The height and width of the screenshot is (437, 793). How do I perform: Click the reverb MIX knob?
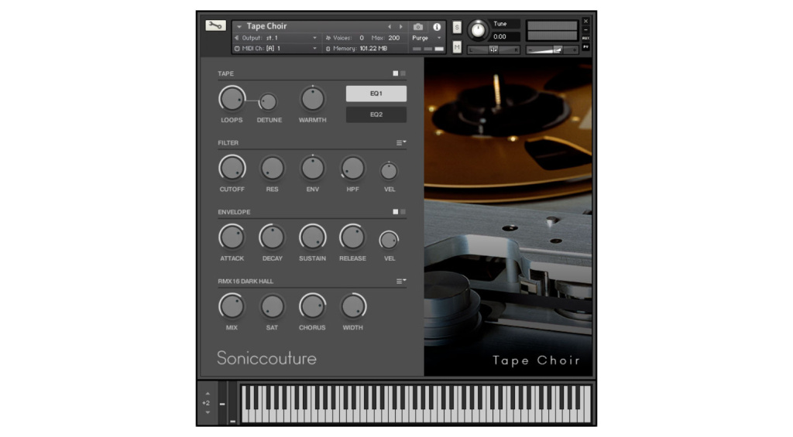point(232,306)
